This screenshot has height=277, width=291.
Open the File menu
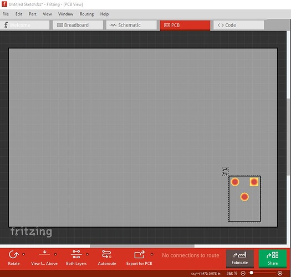pyautogui.click(x=6, y=14)
